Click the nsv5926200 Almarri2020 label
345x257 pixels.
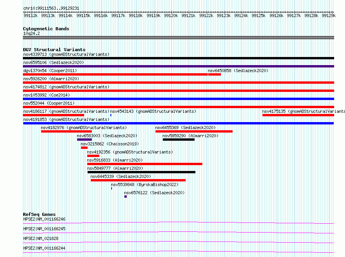(51, 79)
